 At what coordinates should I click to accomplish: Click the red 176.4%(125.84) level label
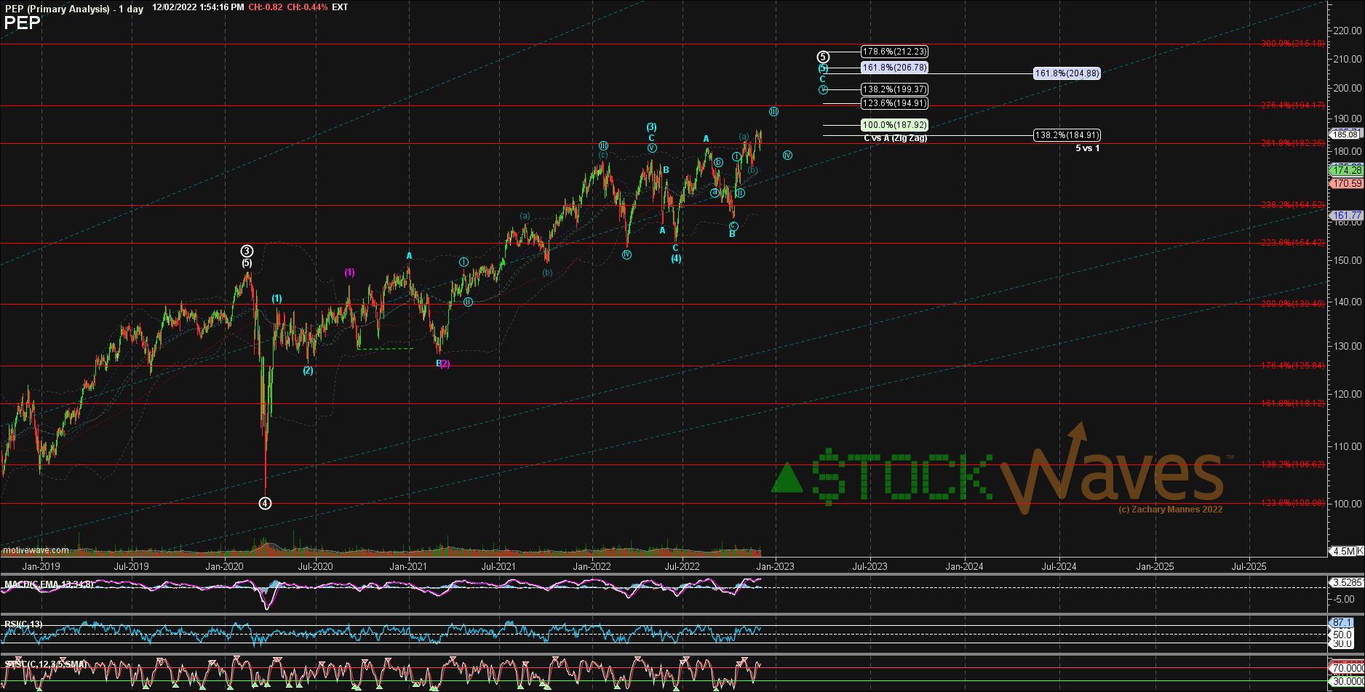[1293, 366]
